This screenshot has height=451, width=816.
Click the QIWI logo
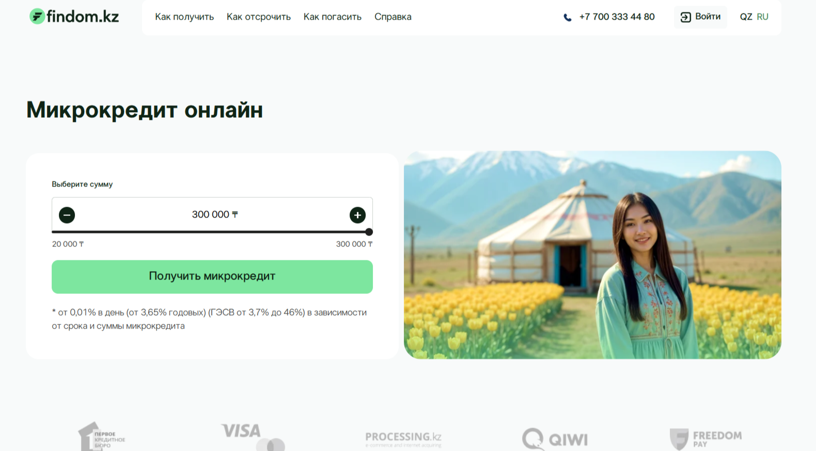(555, 439)
